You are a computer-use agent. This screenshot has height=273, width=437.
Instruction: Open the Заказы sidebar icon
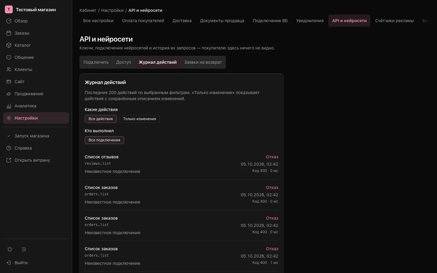click(x=9, y=33)
